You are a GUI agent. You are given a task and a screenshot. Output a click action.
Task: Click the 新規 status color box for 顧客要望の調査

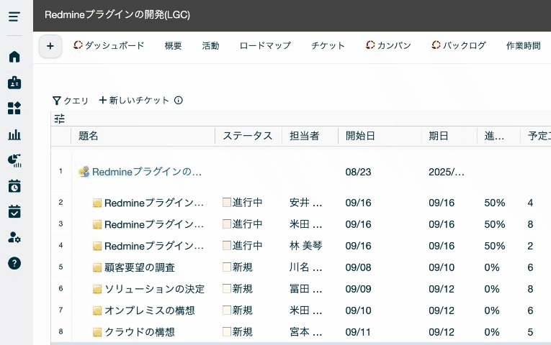pyautogui.click(x=227, y=267)
